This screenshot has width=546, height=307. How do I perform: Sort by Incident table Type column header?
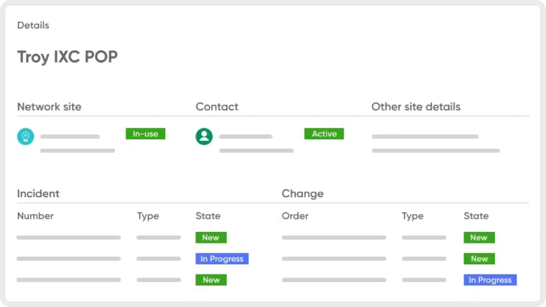[148, 216]
